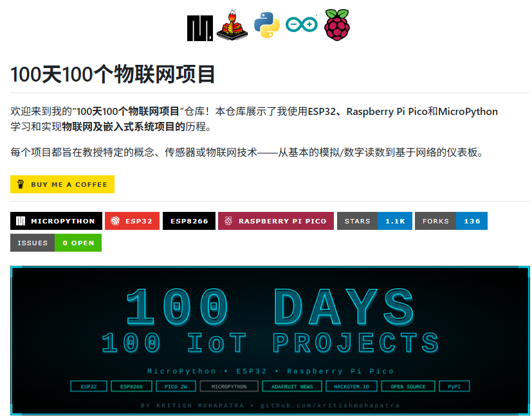Viewport: 532px width, 418px height.
Task: Click the Arduino infinity logo
Action: tap(301, 24)
